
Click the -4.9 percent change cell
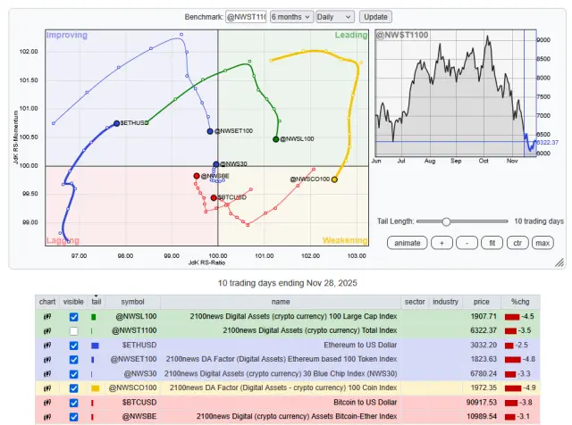point(520,387)
